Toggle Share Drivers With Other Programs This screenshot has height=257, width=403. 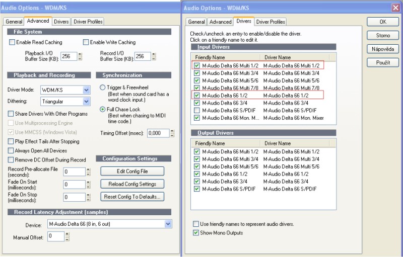(x=11, y=114)
